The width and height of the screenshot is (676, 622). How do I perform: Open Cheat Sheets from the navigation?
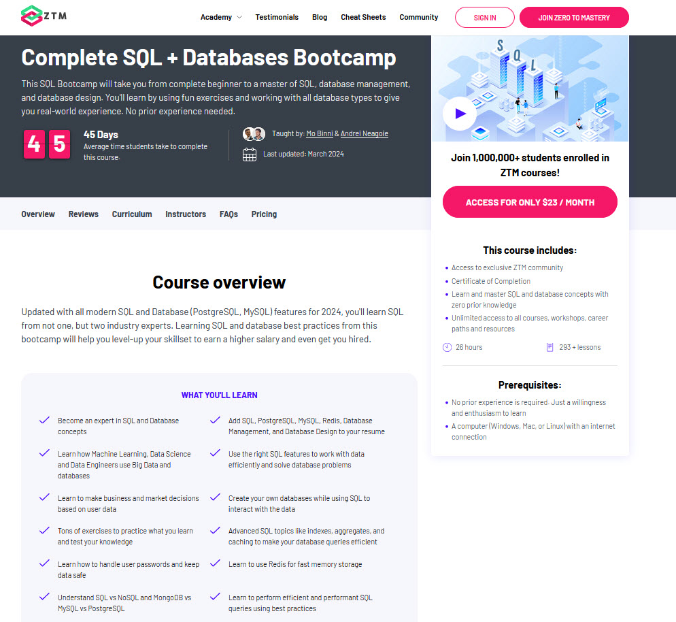pyautogui.click(x=363, y=17)
